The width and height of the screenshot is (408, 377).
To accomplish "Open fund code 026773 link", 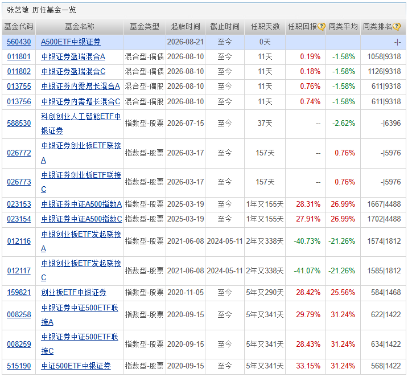I will 19,182.
